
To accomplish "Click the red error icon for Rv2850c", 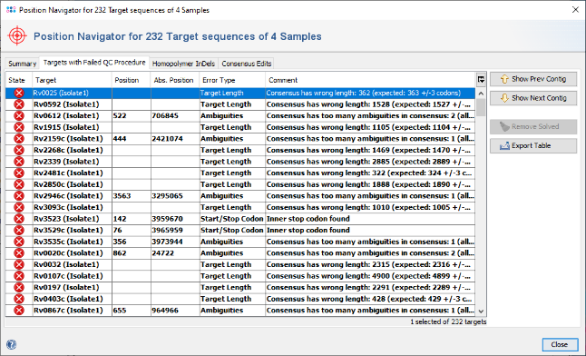I will [x=19, y=184].
